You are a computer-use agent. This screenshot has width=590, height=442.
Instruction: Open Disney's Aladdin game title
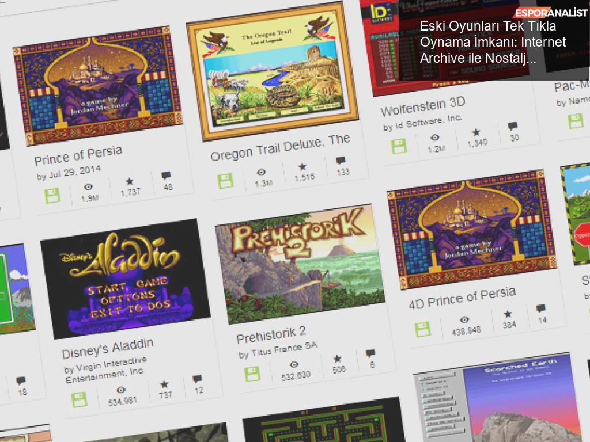point(108,348)
